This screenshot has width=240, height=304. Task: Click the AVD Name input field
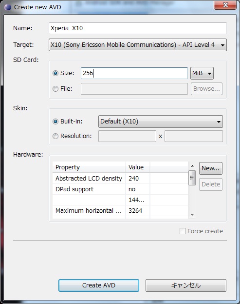(137, 28)
